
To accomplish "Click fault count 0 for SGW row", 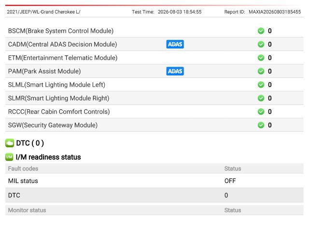I will coord(270,125).
